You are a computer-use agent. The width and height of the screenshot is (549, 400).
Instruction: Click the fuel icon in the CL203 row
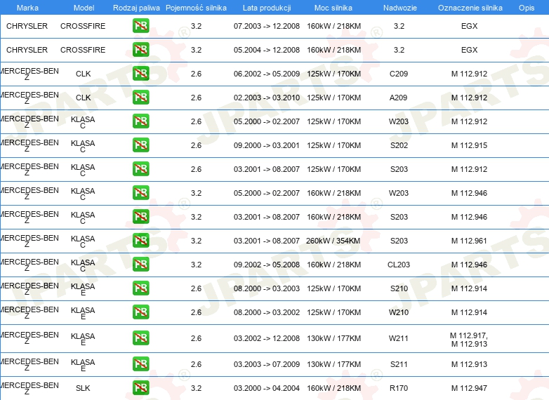[x=140, y=265]
